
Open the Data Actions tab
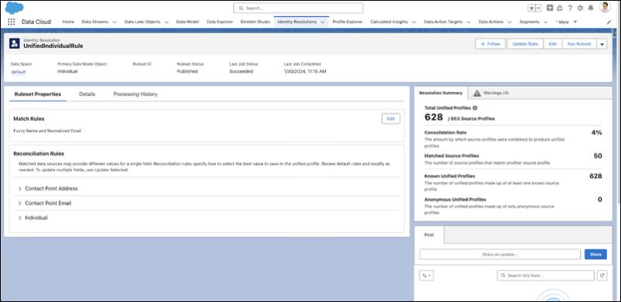pos(490,22)
